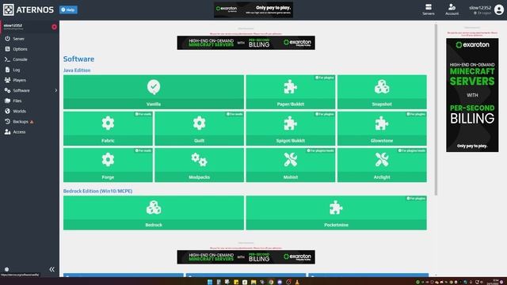Open the Windows Start menu
Viewport: 507px width, 285px height.
pyautogui.click(x=210, y=282)
